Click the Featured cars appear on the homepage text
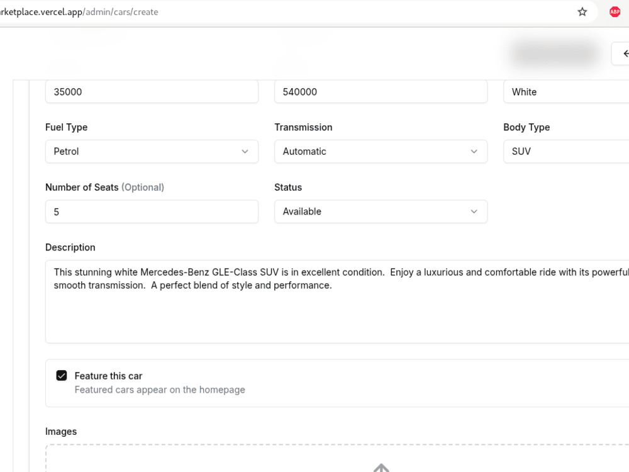The image size is (629, 472). coord(160,390)
